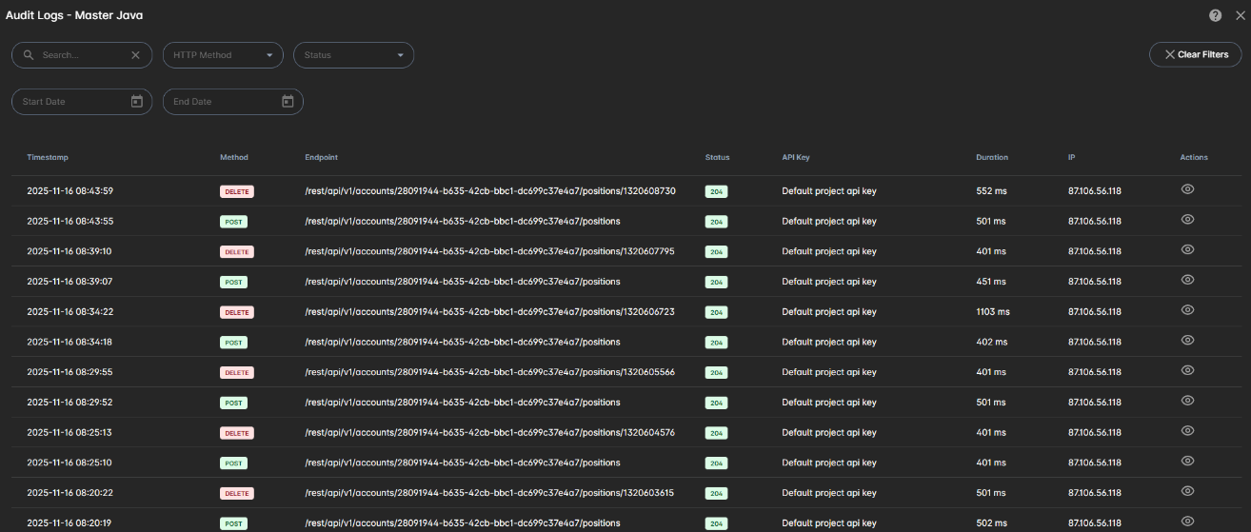Open the End Date calendar picker
1251x532 pixels.
[288, 101]
